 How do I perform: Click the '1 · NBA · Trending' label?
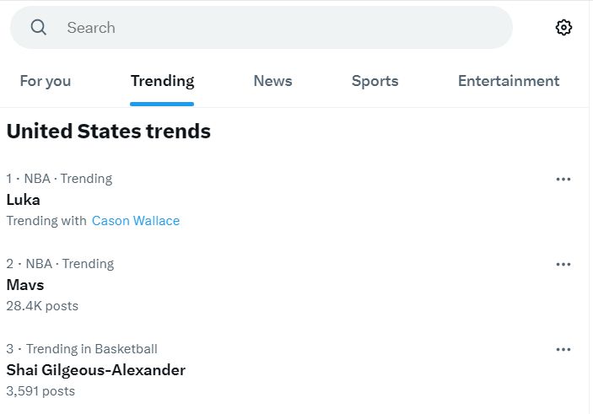coord(59,179)
